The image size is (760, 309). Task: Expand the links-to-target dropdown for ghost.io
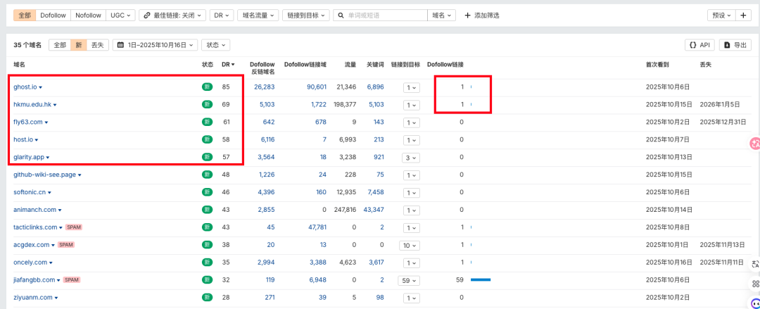click(x=412, y=87)
